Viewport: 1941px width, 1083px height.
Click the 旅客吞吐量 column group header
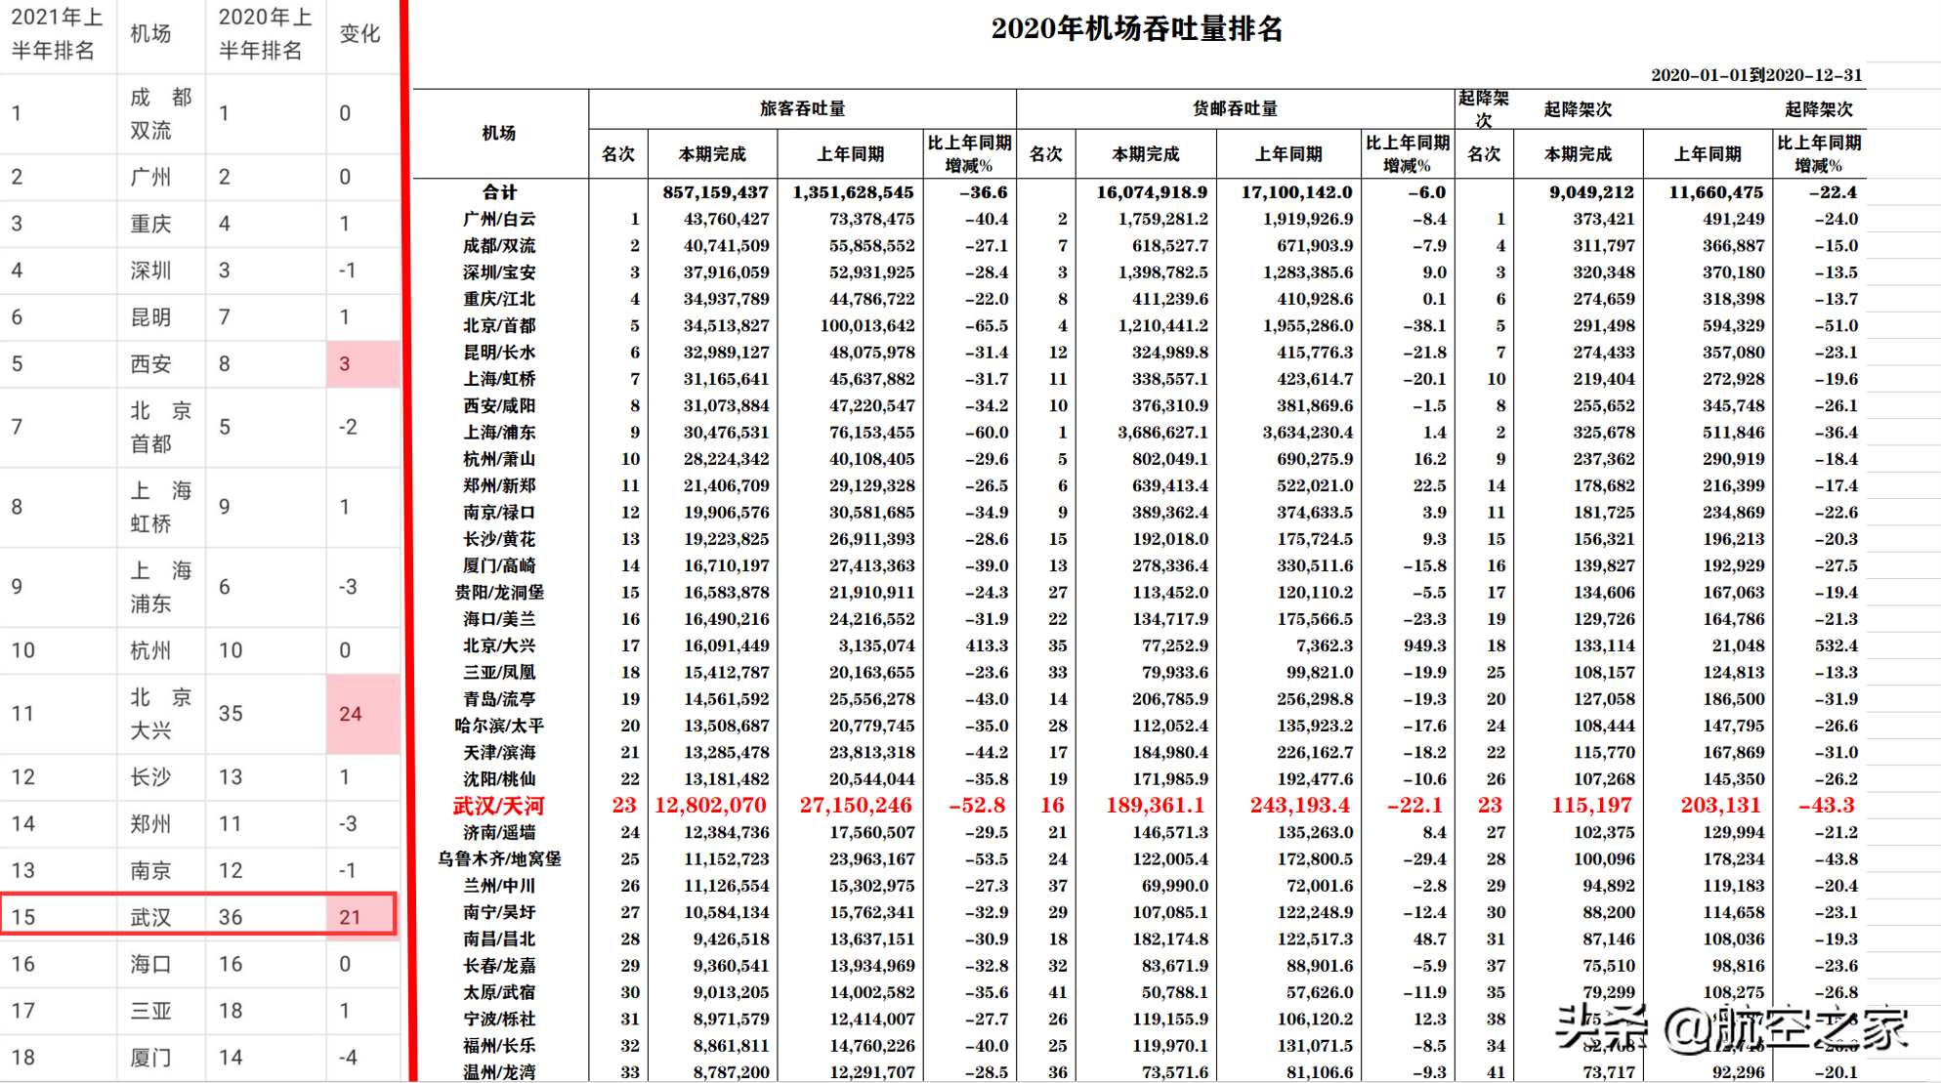pos(802,108)
